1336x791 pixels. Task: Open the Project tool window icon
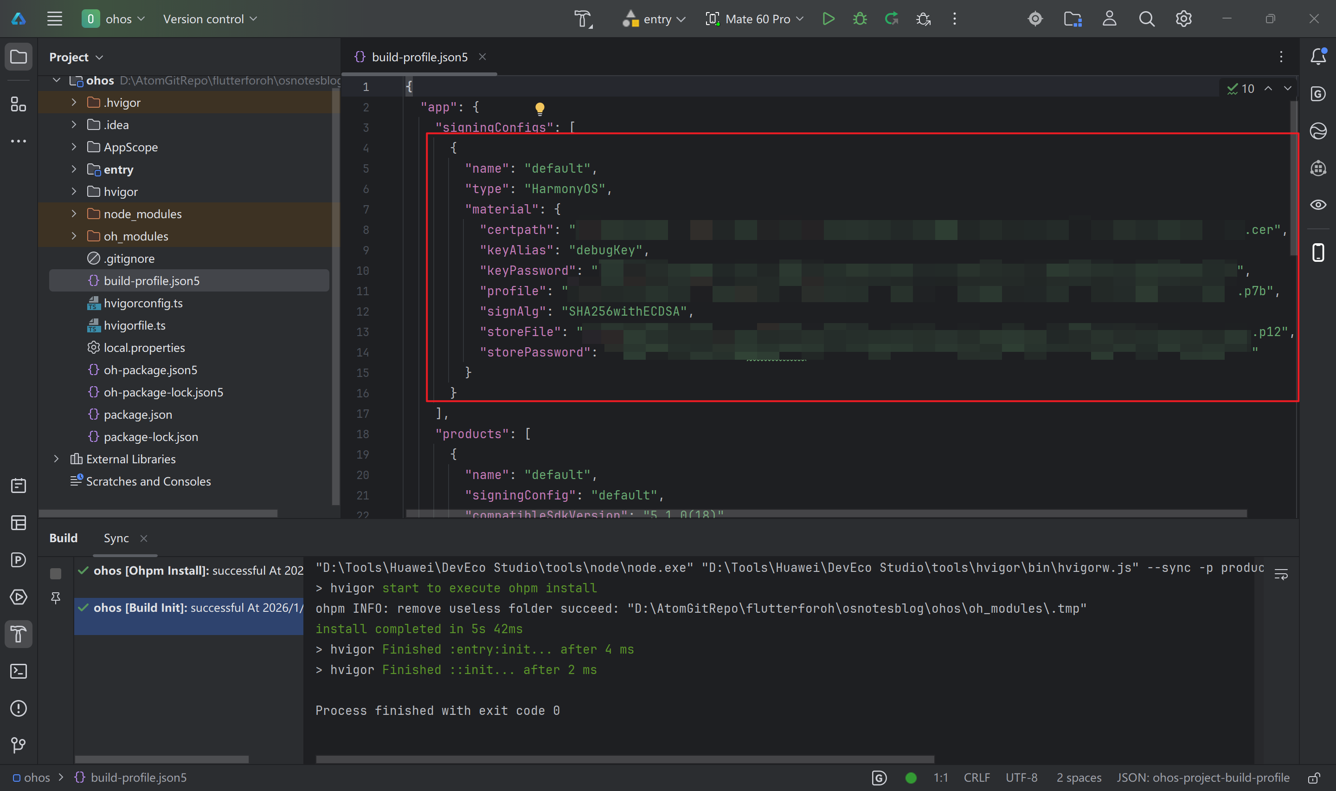coord(19,57)
